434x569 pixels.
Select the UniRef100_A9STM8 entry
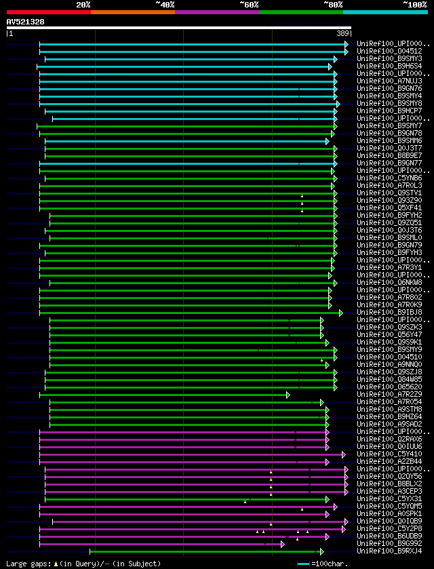[389, 410]
